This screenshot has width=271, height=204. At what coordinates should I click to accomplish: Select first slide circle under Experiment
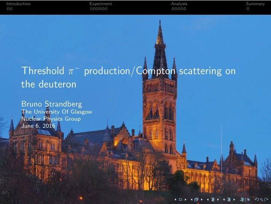point(91,9)
